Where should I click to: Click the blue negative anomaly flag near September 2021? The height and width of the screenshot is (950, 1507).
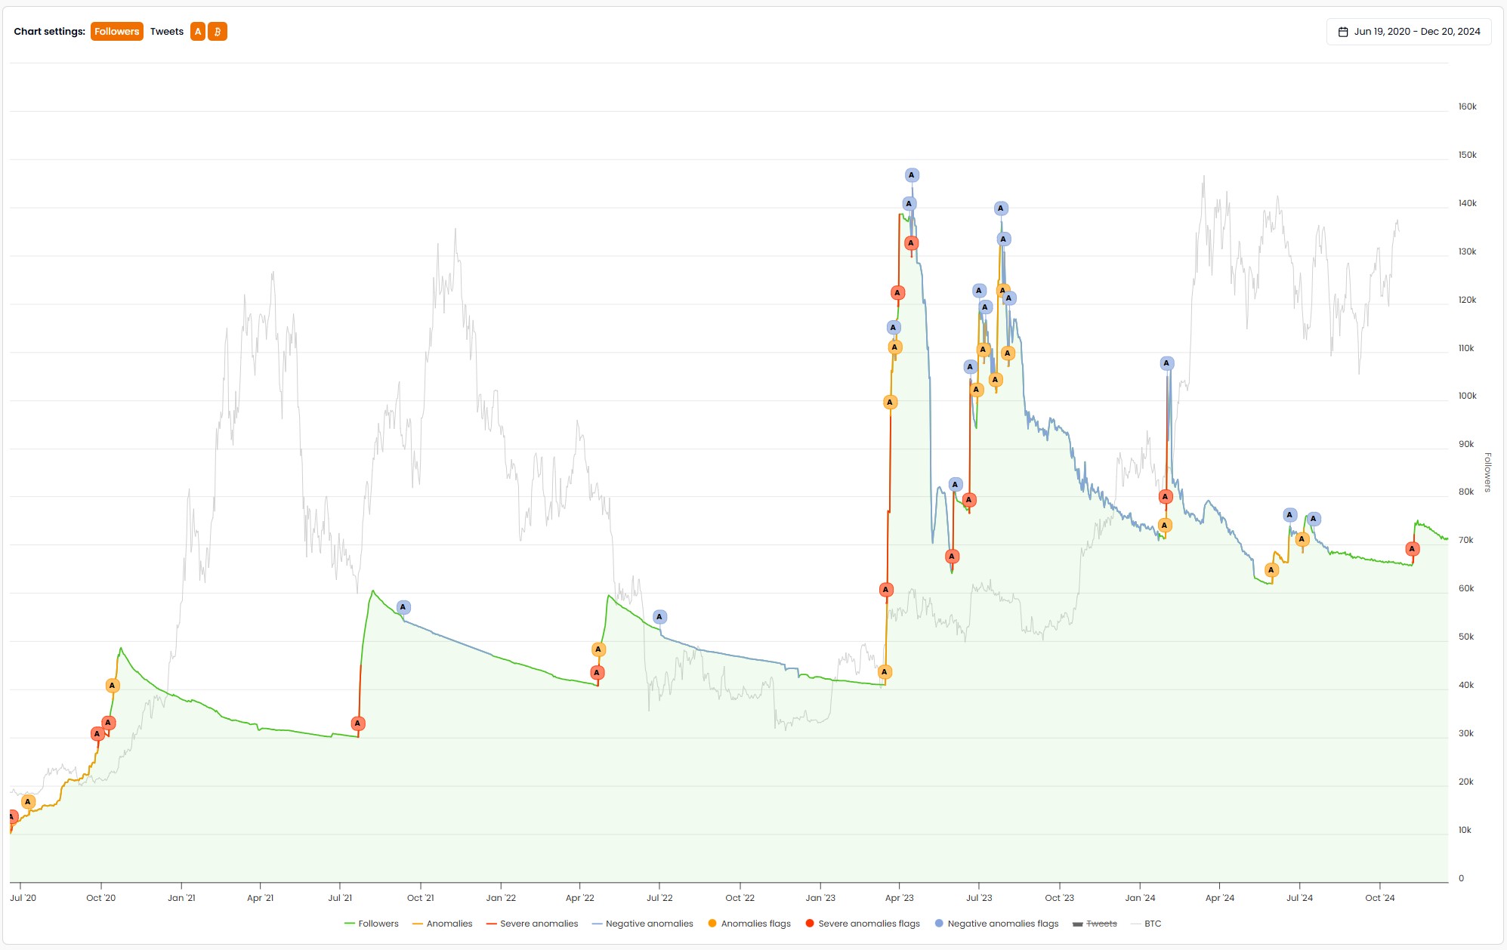405,606
